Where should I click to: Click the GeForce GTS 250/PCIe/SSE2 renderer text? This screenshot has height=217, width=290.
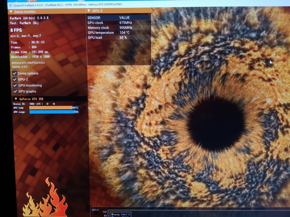(28, 63)
